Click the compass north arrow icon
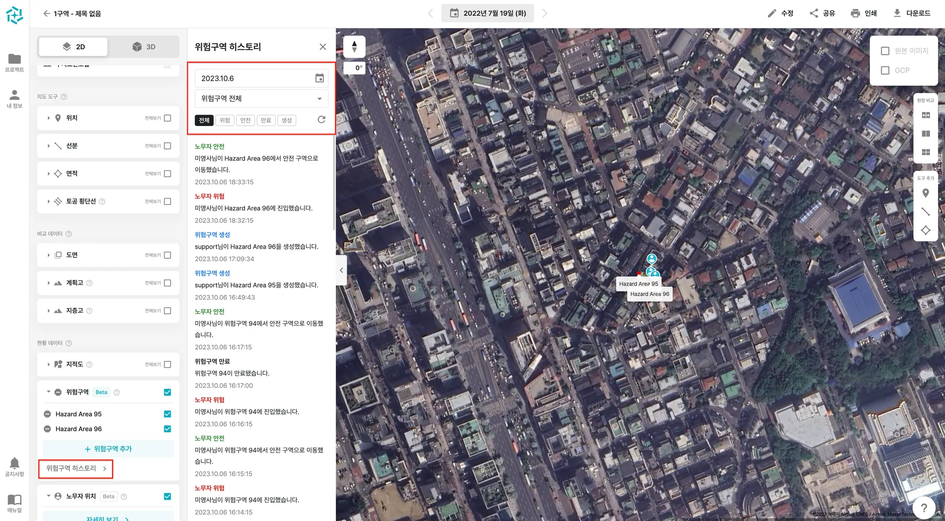945x521 pixels. pos(354,46)
